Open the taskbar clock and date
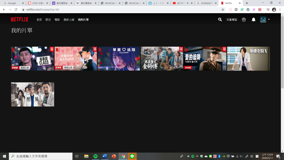The height and width of the screenshot is (160, 284). (267, 156)
